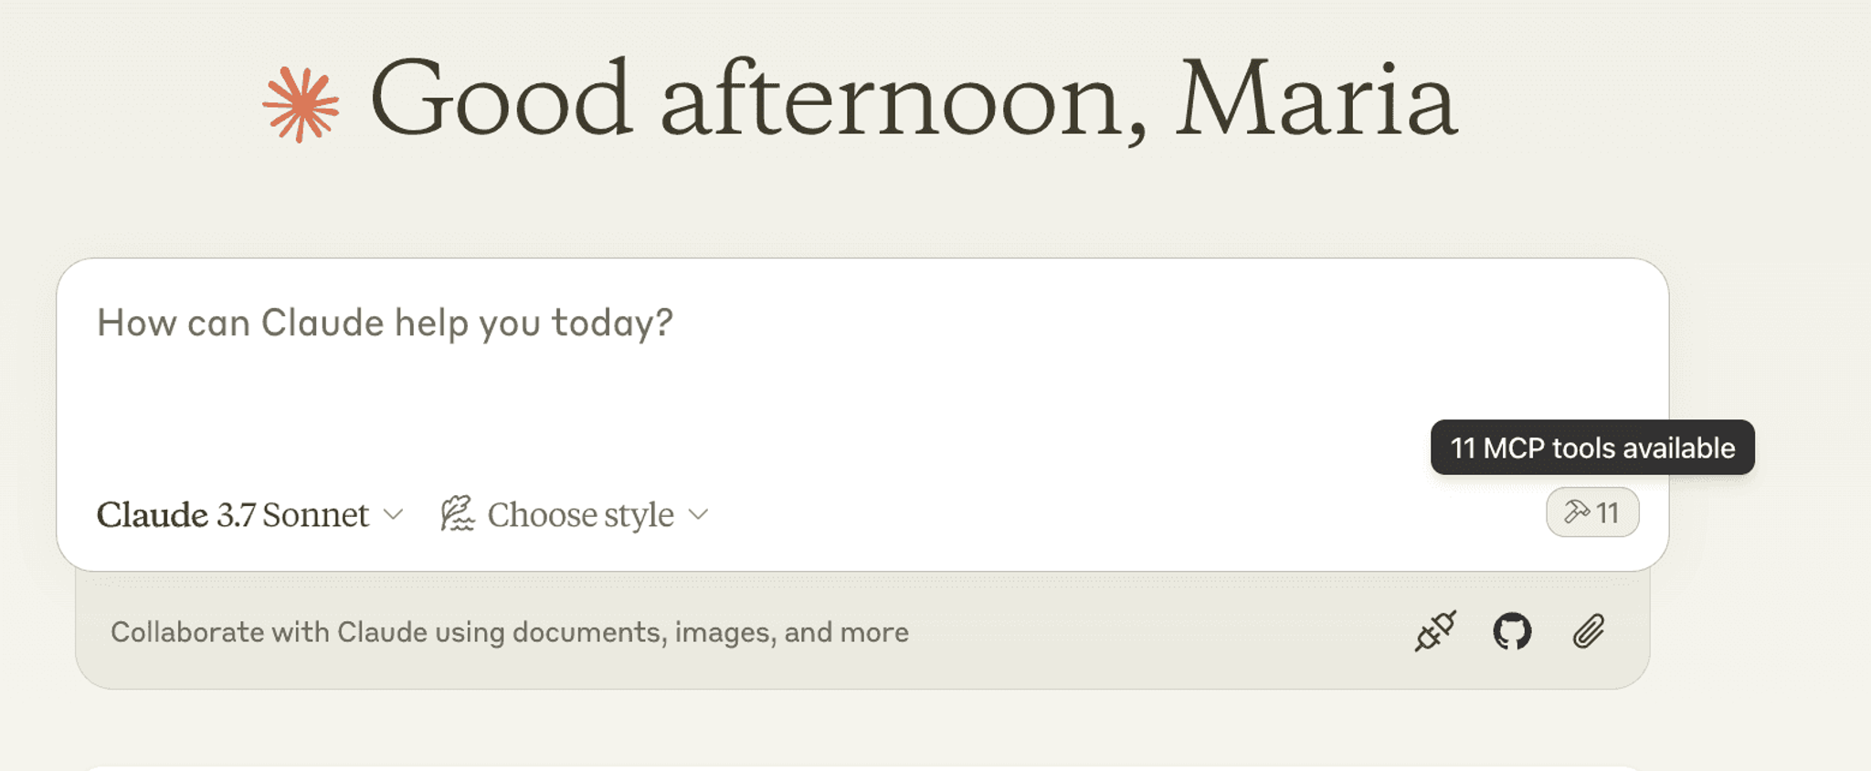Image resolution: width=1871 pixels, height=771 pixels.
Task: Click empty space below the prompt placeholder
Action: [x=822, y=411]
